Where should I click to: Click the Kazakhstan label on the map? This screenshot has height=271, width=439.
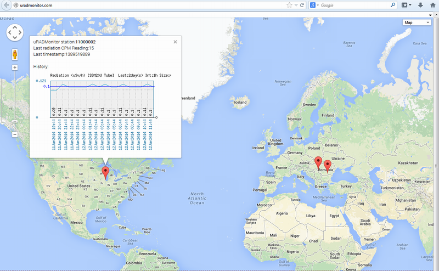pos(408,163)
